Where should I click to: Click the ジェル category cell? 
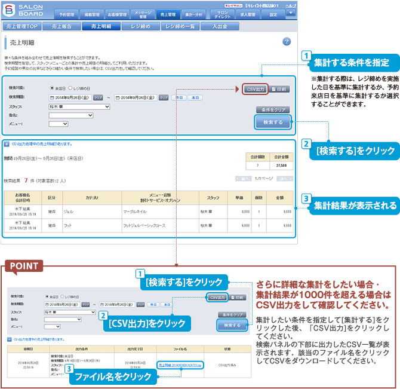(92, 212)
